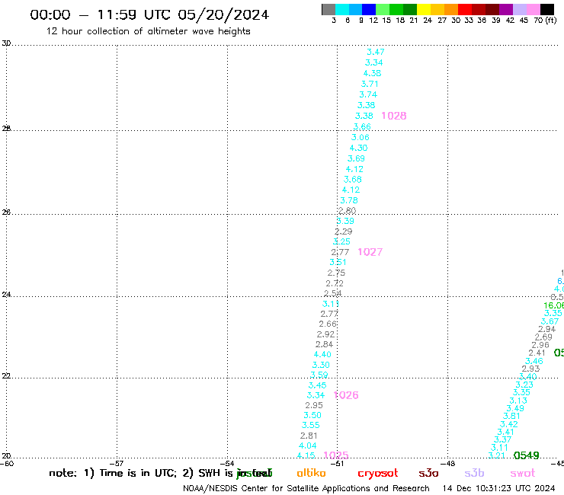Select the gray 2.29 reading
The height and width of the screenshot is (495, 564).
[x=344, y=232]
